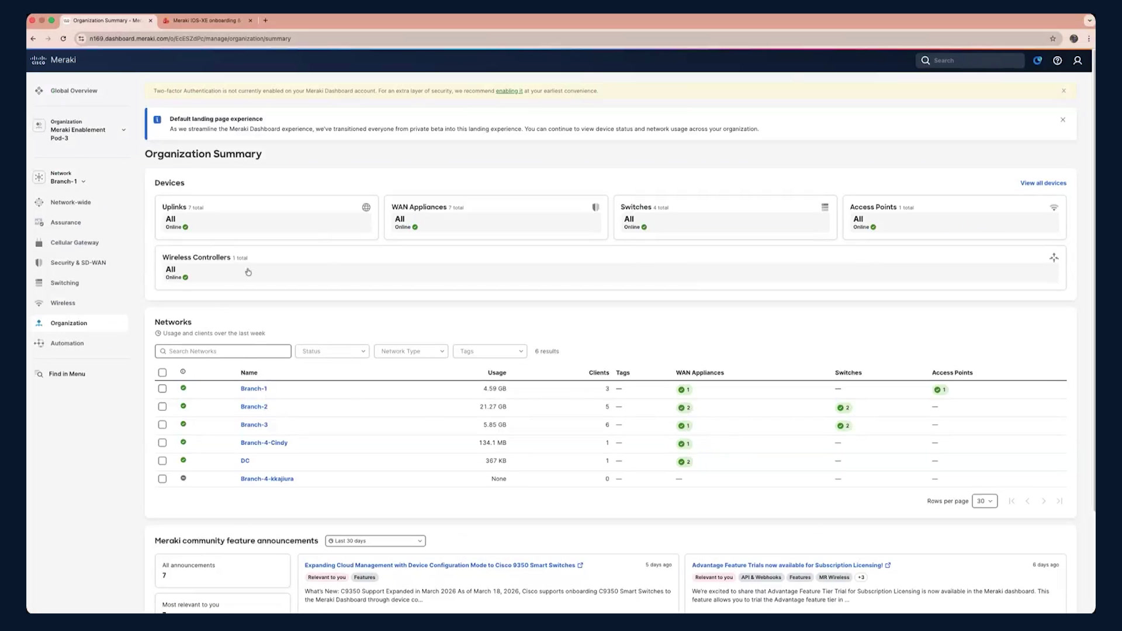Follow the enabling it link
This screenshot has width=1122, height=631.
[509, 91]
